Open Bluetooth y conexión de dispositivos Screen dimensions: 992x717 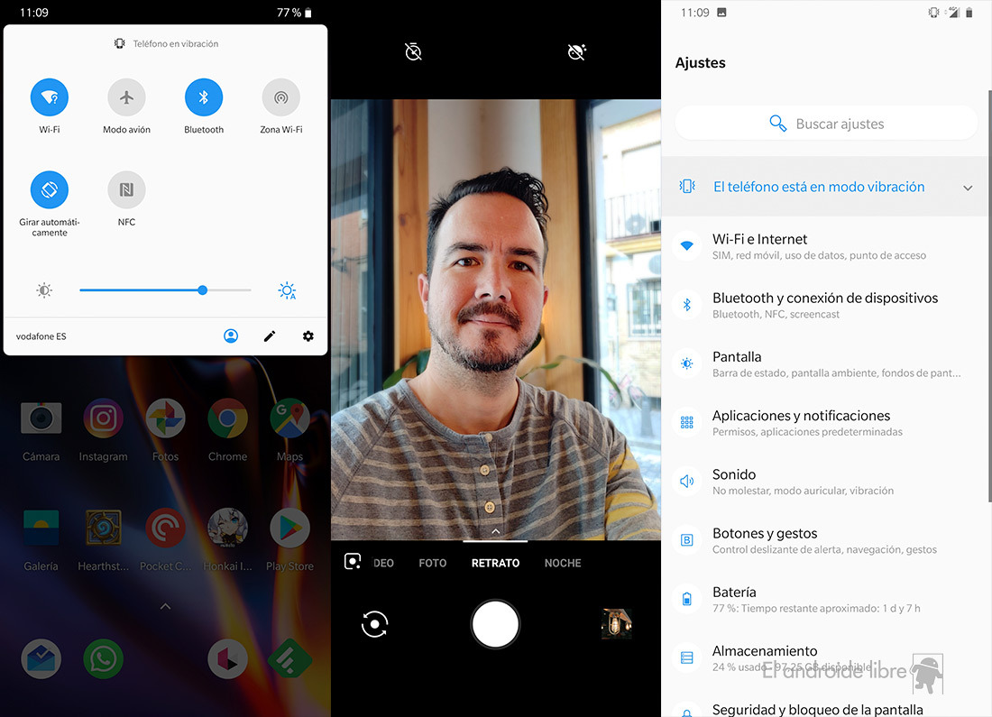click(x=826, y=305)
